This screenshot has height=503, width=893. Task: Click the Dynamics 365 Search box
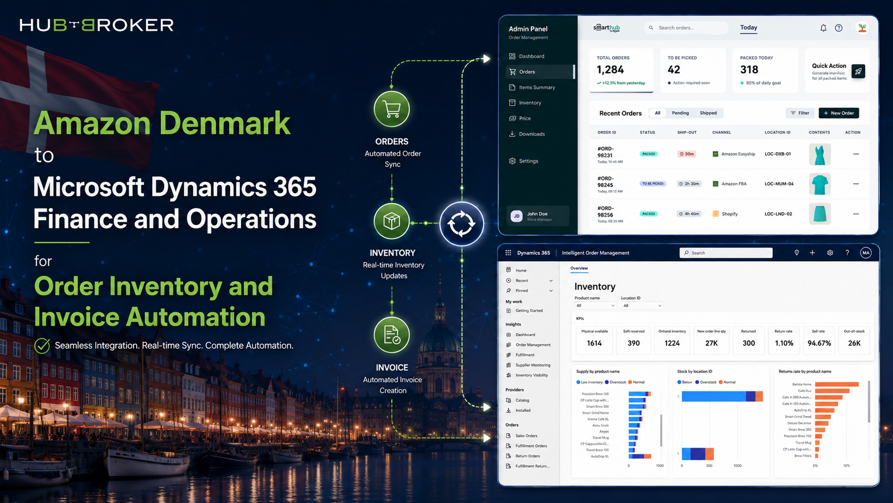point(726,253)
